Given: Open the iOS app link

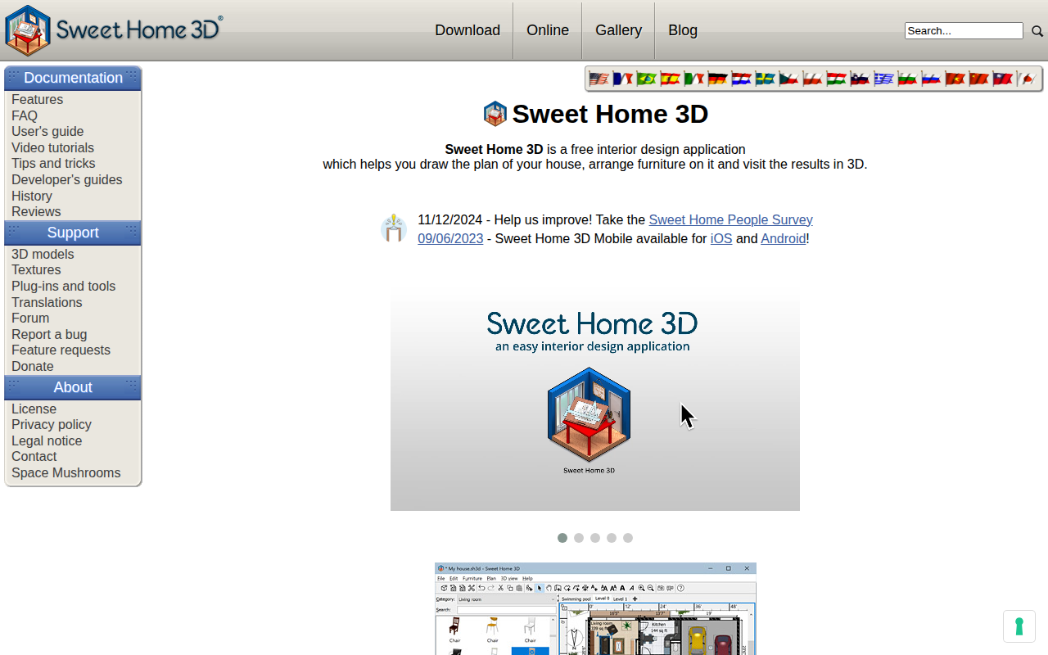Looking at the screenshot, I should coord(721,238).
